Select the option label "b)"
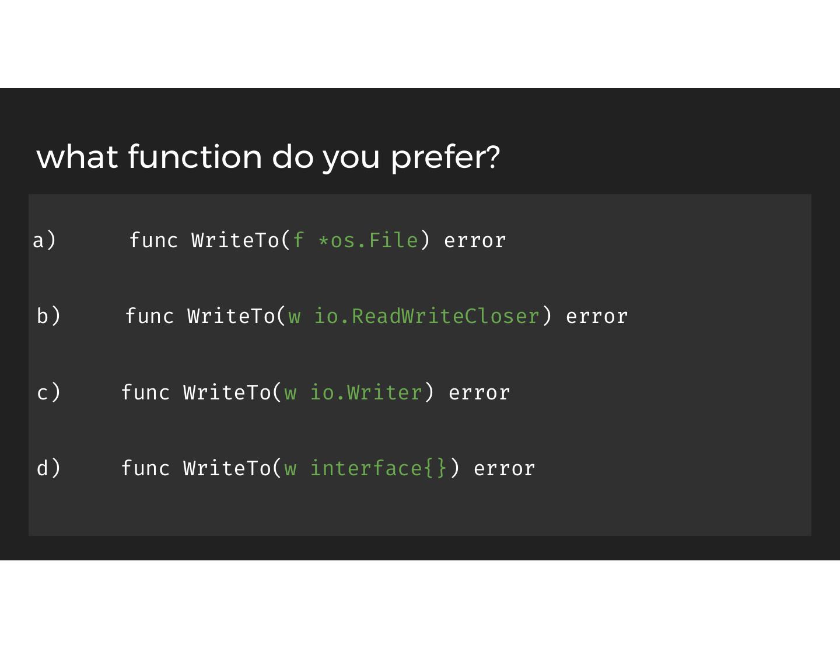 [48, 316]
